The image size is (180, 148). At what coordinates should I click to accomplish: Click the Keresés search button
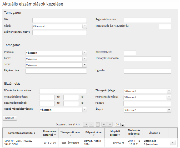[10, 118]
